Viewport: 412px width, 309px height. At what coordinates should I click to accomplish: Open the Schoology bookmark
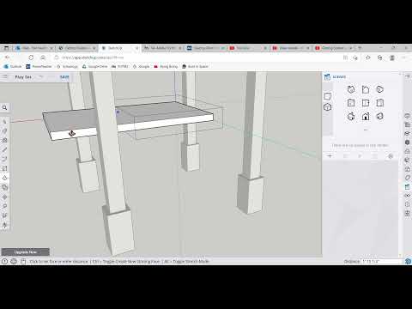tap(67, 66)
